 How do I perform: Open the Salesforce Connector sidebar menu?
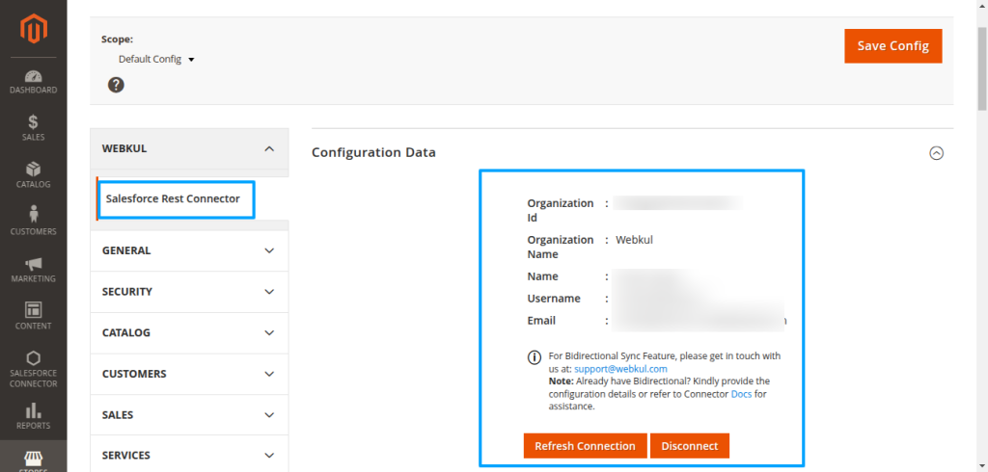coord(34,370)
